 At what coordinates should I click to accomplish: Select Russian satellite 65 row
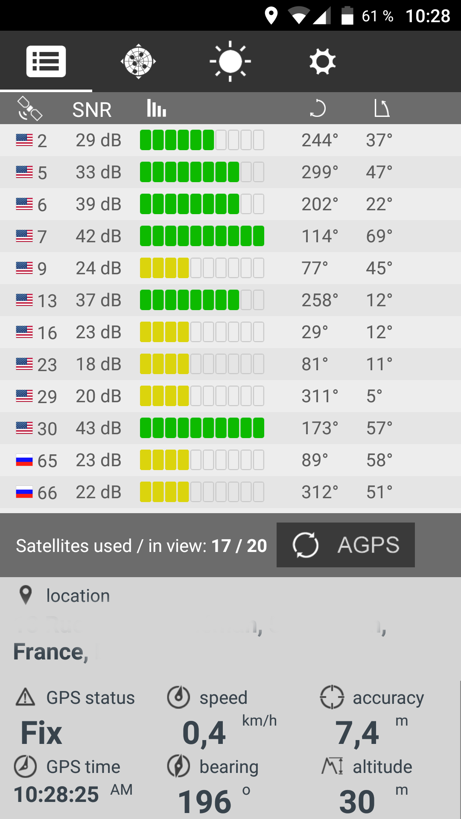tap(230, 460)
